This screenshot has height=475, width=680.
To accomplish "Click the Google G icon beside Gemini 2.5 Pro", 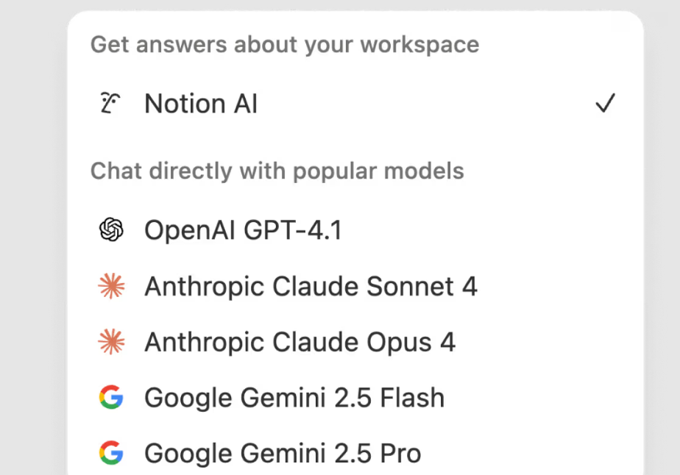I will [110, 453].
